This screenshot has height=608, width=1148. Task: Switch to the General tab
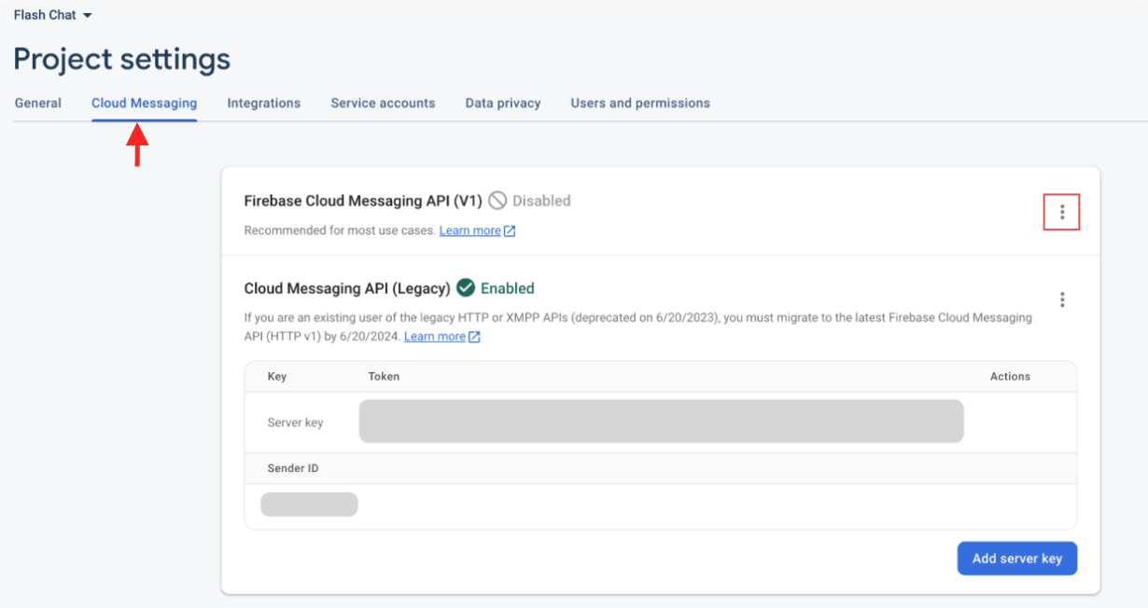(x=38, y=104)
